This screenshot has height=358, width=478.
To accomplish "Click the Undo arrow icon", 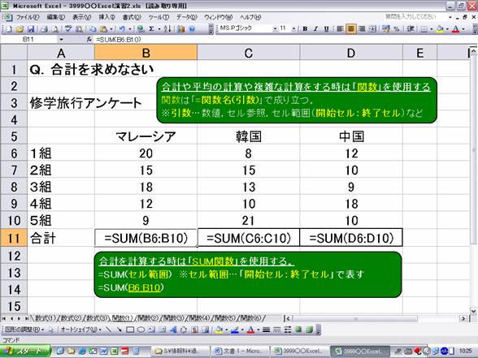I will [x=122, y=29].
